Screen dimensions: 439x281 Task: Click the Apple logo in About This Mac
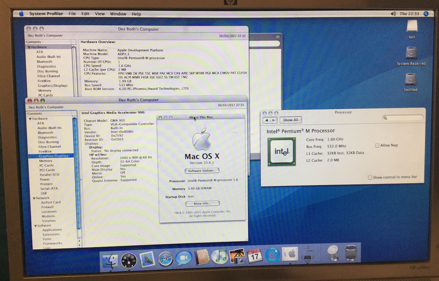pos(201,139)
